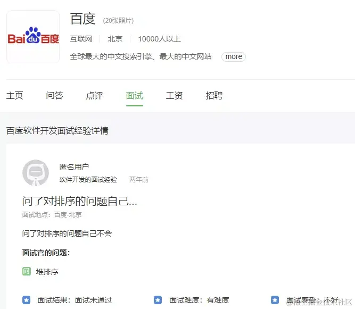The image size is (355, 309).
Task: Open the 20张照片 photos link
Action: (x=118, y=21)
